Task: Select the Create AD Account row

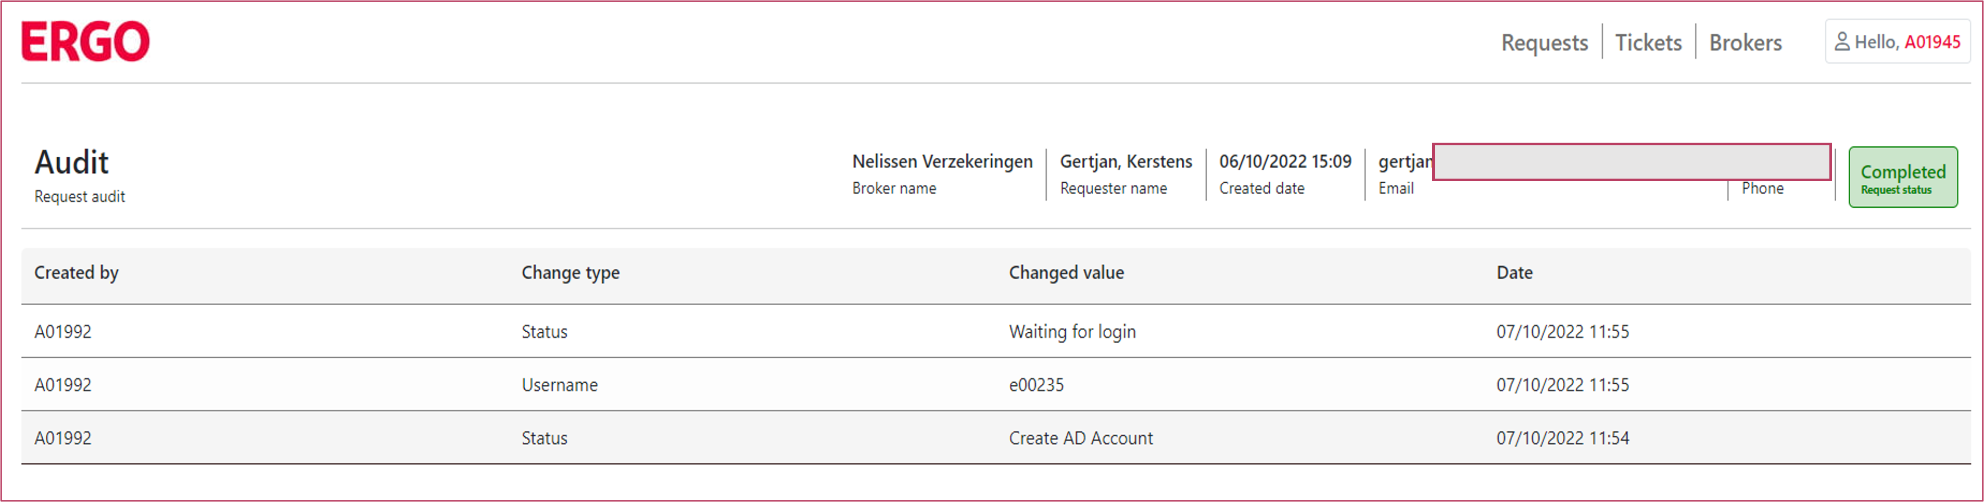Action: (x=1081, y=438)
